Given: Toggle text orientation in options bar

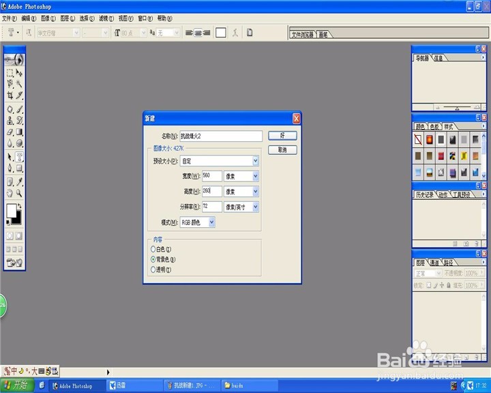Looking at the screenshot, I should point(29,33).
